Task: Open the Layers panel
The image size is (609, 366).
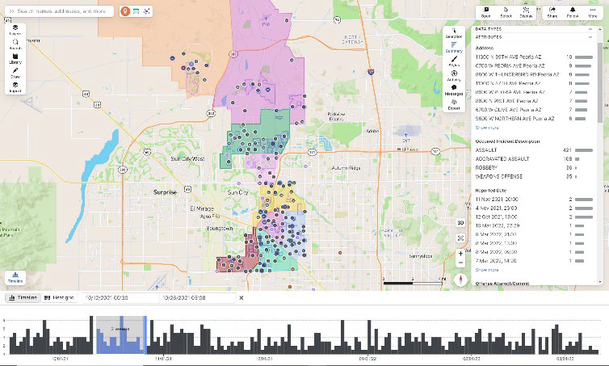Action: [16, 30]
